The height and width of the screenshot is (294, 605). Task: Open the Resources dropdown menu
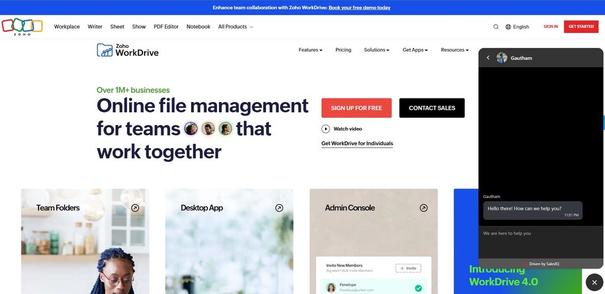(x=455, y=50)
